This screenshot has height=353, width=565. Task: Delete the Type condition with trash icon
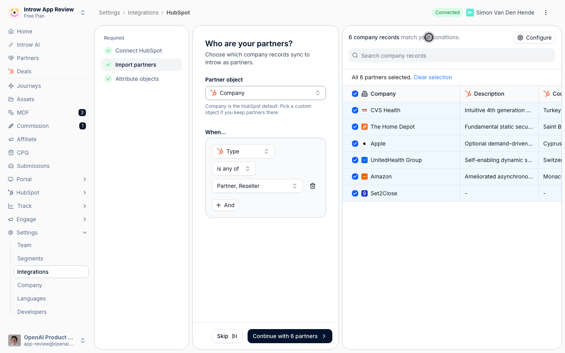313,186
